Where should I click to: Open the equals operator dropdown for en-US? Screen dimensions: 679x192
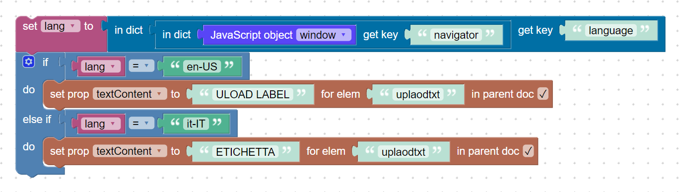click(x=139, y=66)
